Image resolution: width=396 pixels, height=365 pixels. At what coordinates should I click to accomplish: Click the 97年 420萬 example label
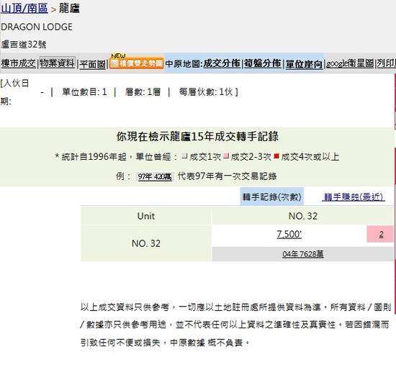(155, 176)
